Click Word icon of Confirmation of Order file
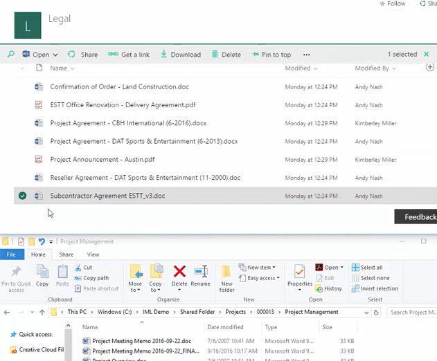437x361 pixels. [39, 87]
